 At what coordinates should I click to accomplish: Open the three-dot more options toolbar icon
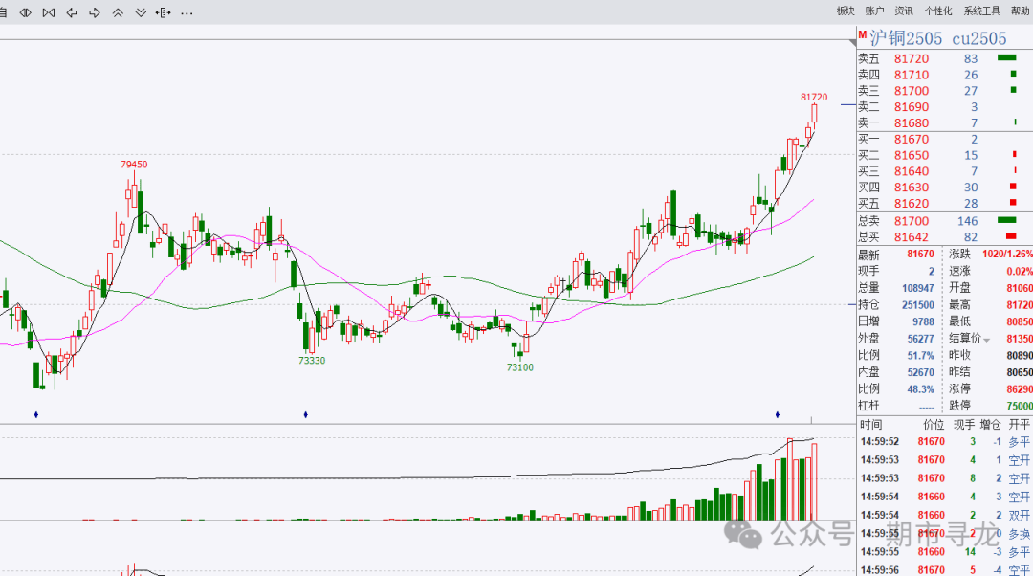[187, 12]
